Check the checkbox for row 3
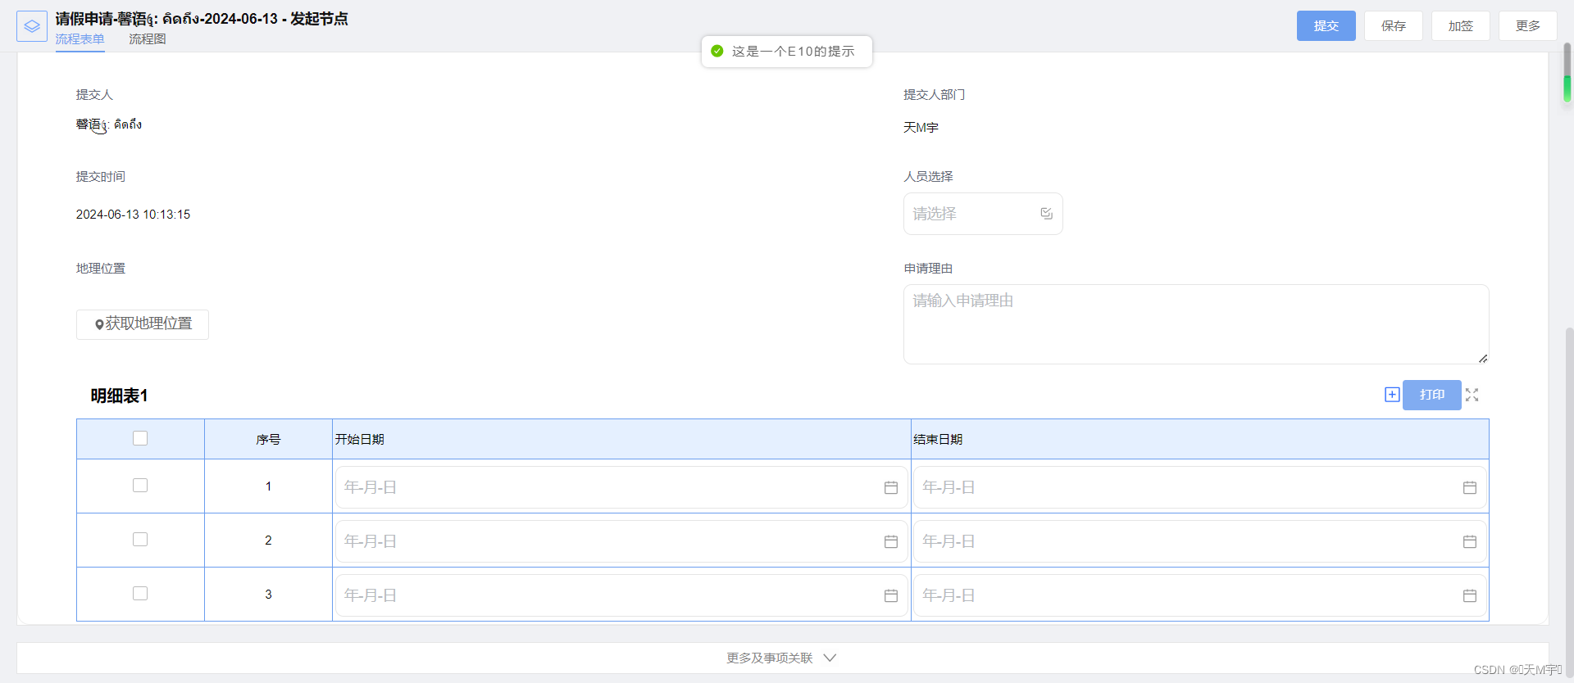The width and height of the screenshot is (1574, 683). 140,593
